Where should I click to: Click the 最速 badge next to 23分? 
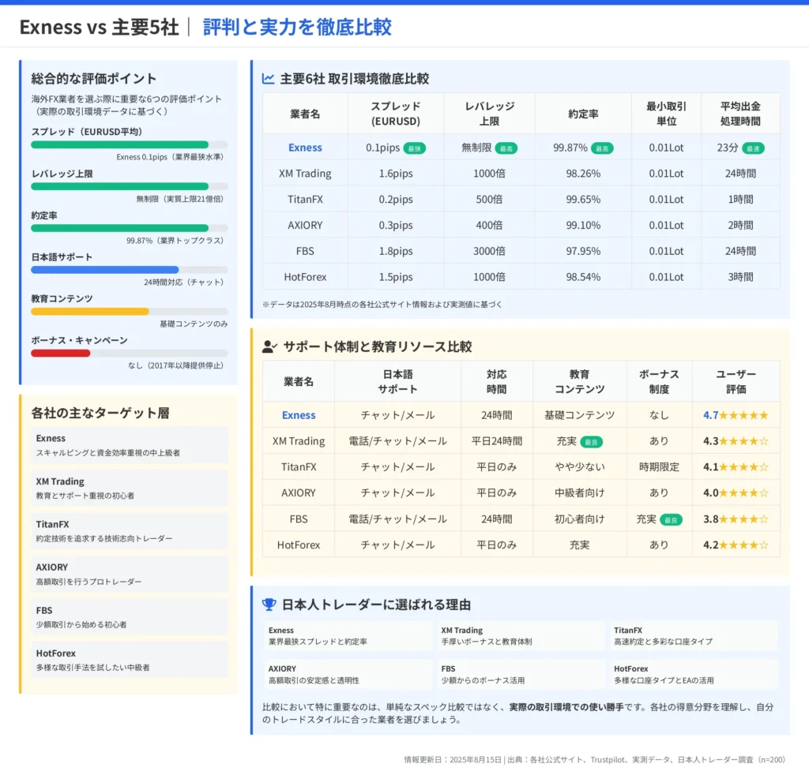(x=753, y=148)
